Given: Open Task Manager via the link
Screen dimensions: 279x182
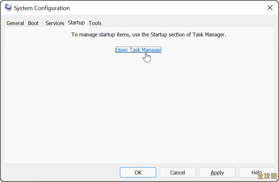Looking at the screenshot, I should (x=138, y=50).
